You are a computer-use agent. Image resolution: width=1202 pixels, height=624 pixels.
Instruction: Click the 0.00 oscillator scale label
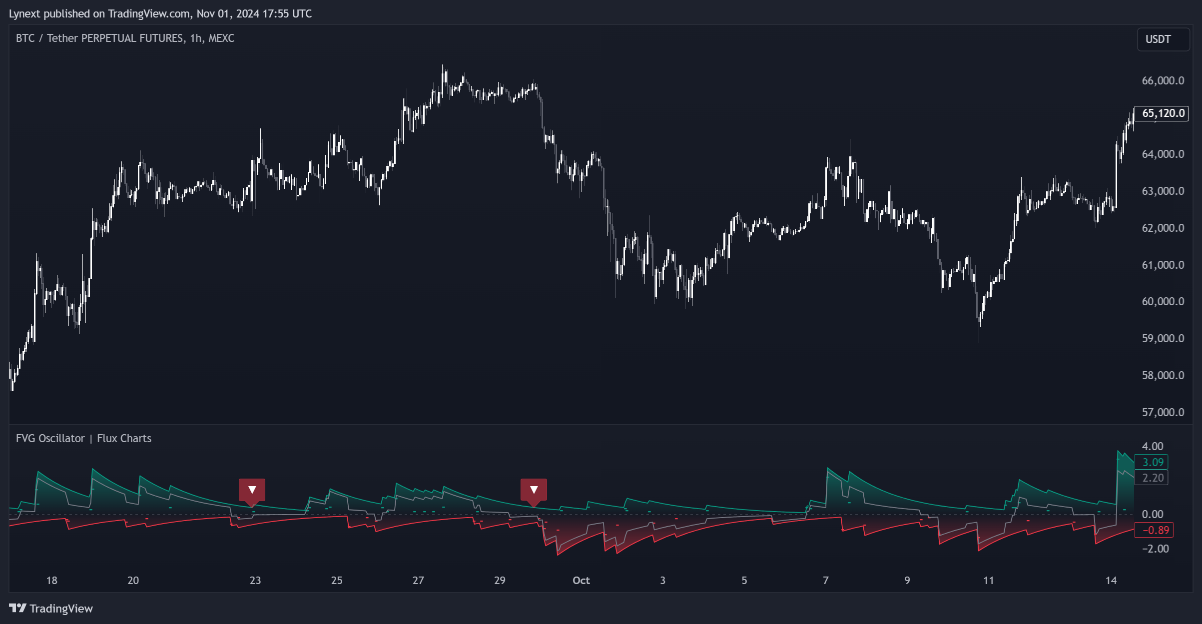click(x=1153, y=514)
